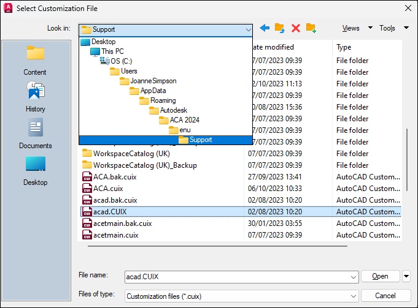Open the History places shortcut
This screenshot has height=308, width=418.
pos(35,97)
